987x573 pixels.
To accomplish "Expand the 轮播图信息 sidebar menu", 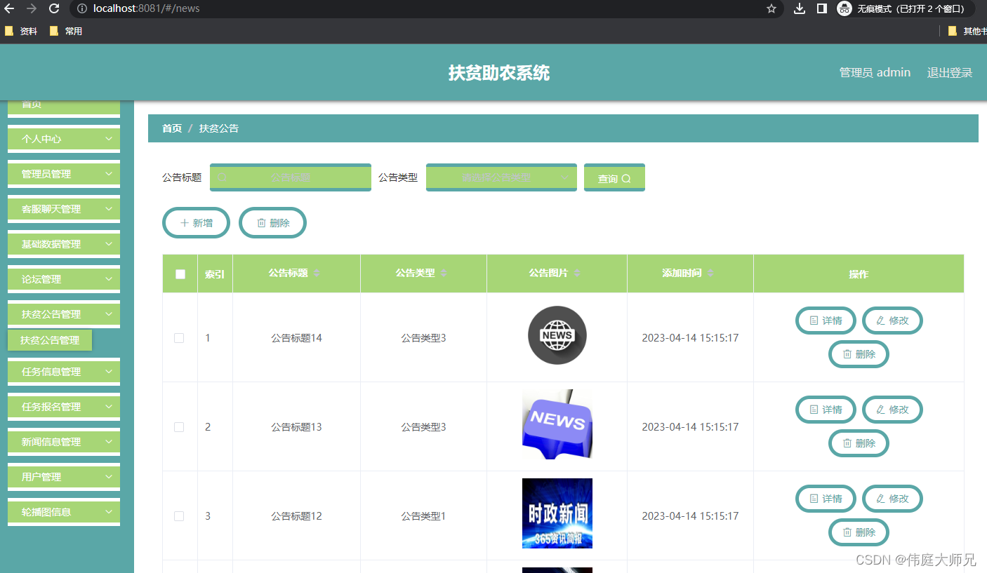I will (x=64, y=512).
